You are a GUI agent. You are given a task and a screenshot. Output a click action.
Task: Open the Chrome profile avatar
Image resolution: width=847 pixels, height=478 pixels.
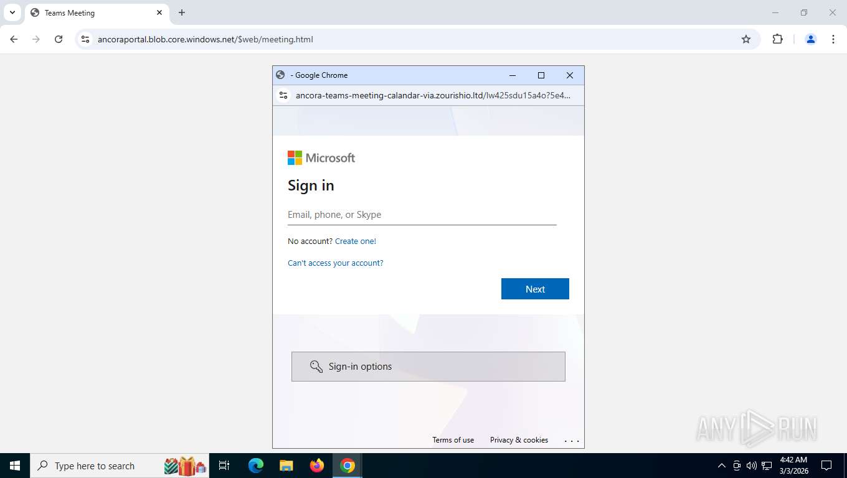811,39
